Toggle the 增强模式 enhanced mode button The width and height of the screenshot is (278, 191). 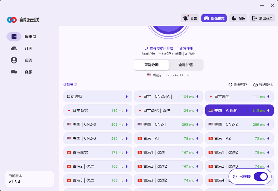coord(214,18)
